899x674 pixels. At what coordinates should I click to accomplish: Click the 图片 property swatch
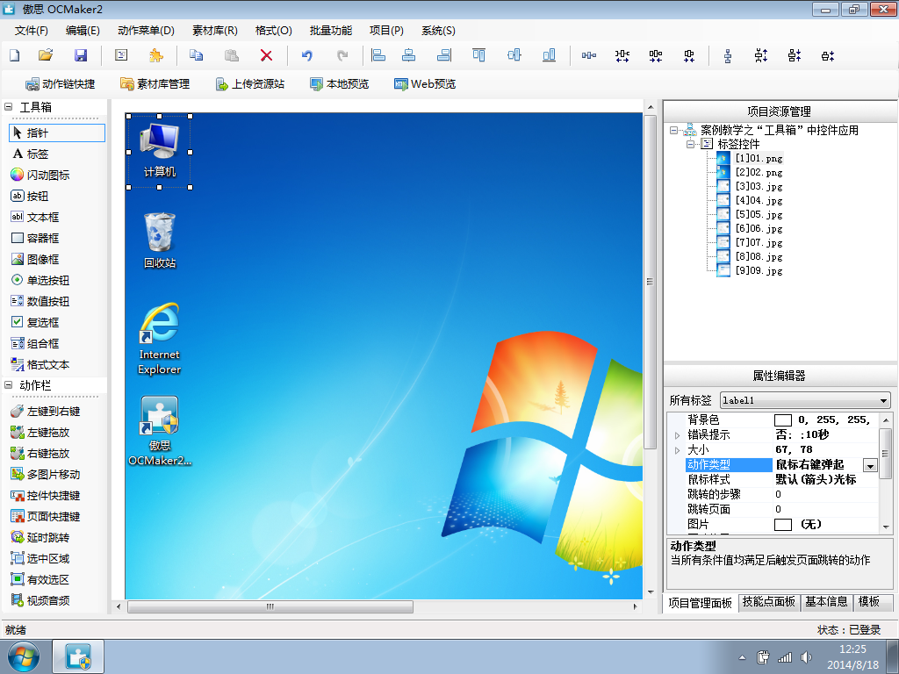pyautogui.click(x=782, y=525)
